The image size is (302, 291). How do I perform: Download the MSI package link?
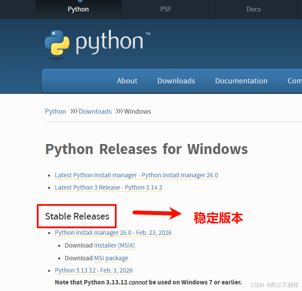111,258
